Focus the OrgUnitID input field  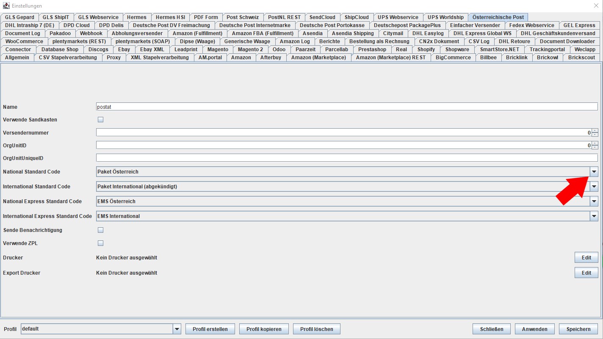(344, 145)
